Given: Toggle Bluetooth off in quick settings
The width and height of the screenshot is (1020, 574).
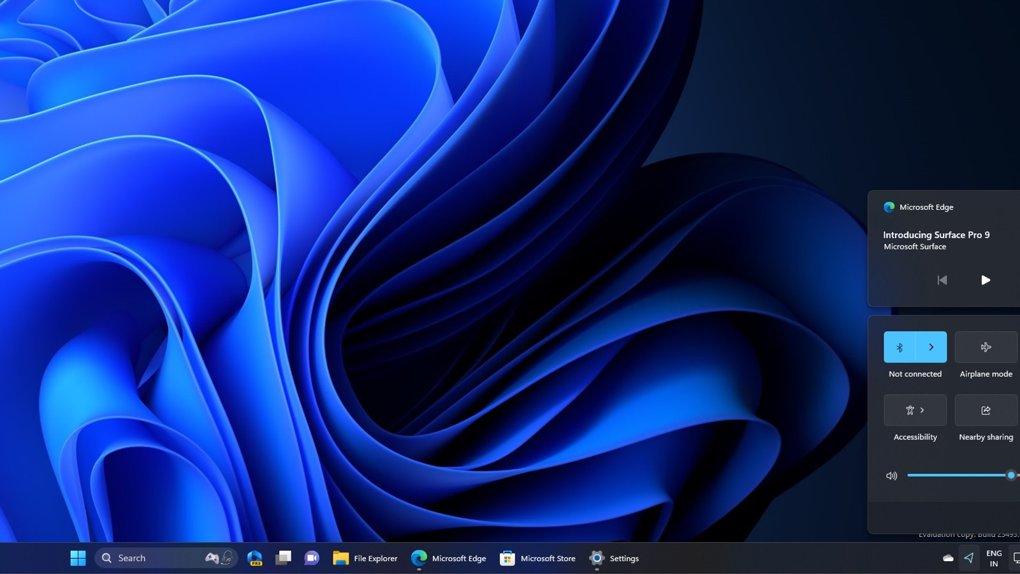Looking at the screenshot, I should (x=900, y=347).
